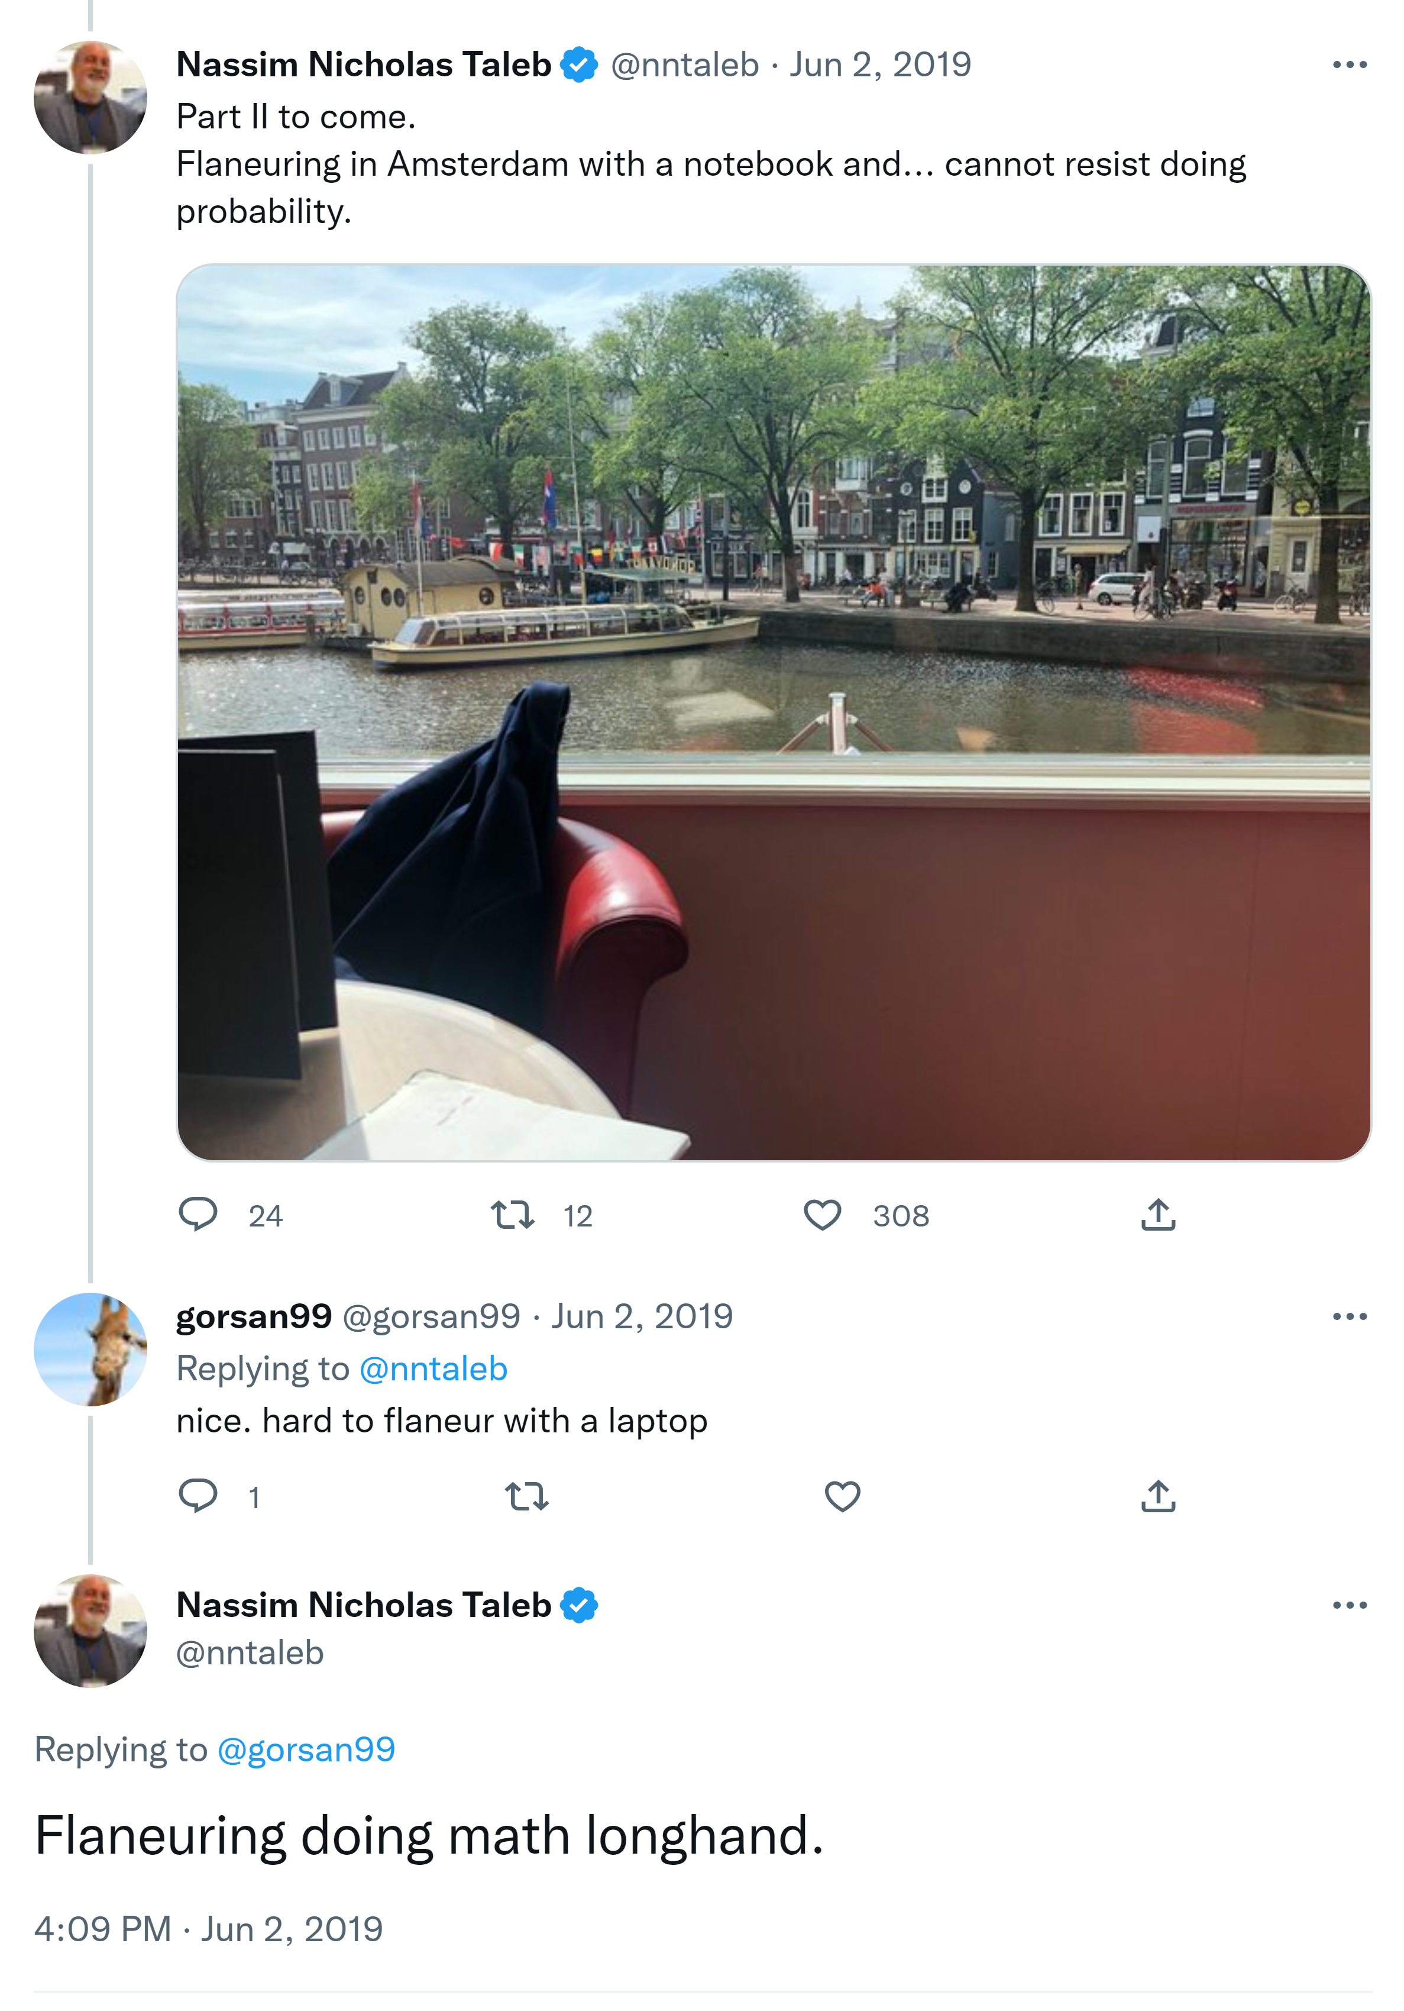Open the Amsterdam canal photo

pyautogui.click(x=773, y=712)
